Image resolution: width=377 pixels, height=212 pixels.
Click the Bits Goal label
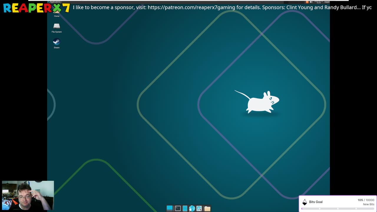(x=316, y=202)
